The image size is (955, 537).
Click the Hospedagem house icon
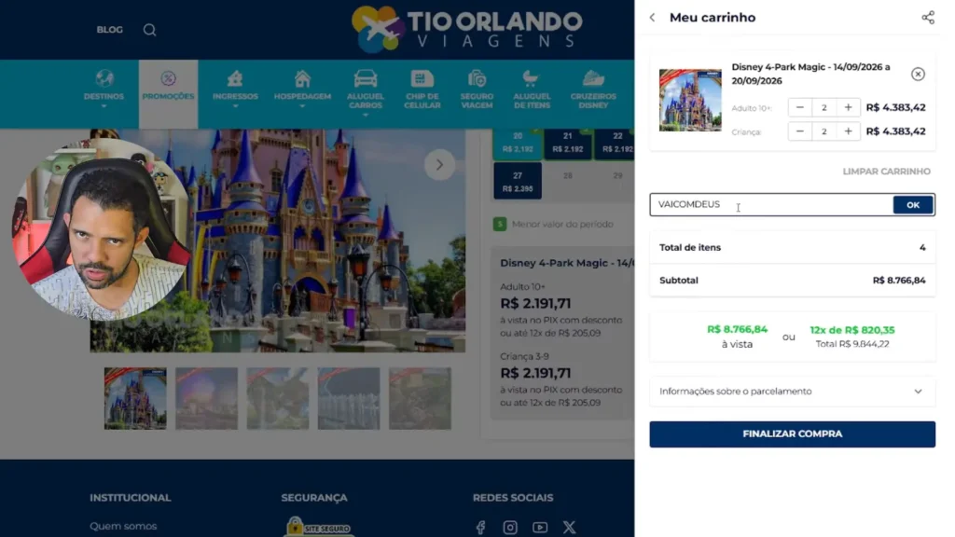point(302,78)
